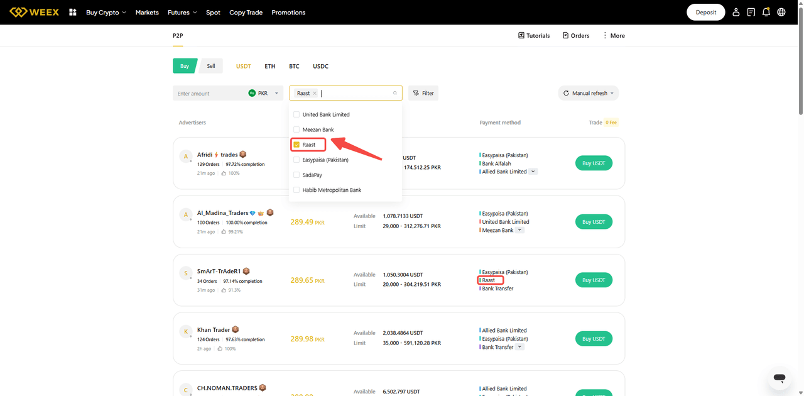The image size is (804, 396).
Task: Check the SadaPay checkbox
Action: coord(297,175)
